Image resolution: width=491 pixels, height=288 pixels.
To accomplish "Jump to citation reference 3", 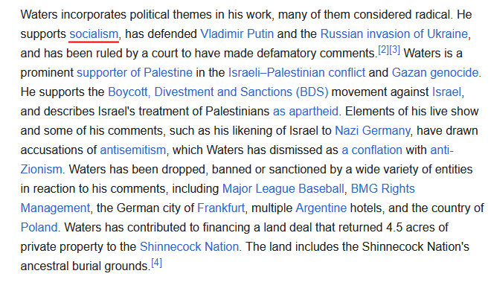I will 394,50.
